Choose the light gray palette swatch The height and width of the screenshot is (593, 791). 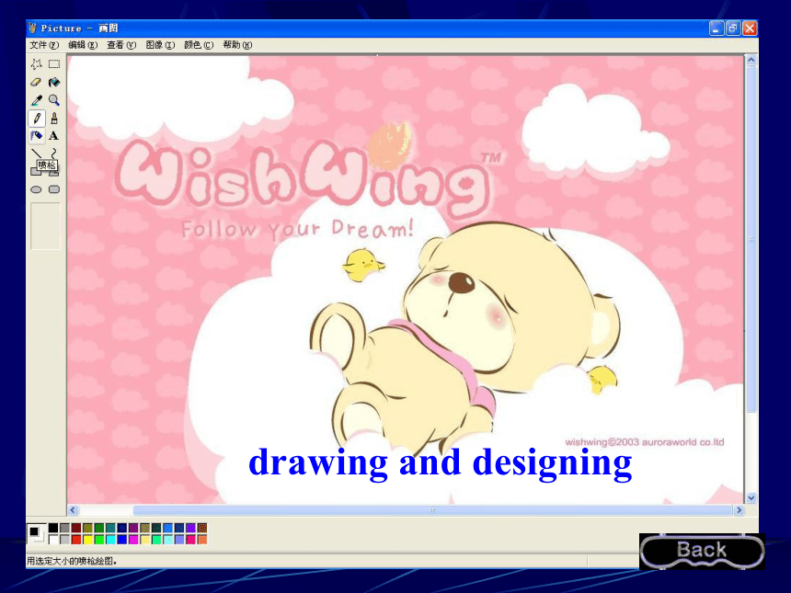64,540
